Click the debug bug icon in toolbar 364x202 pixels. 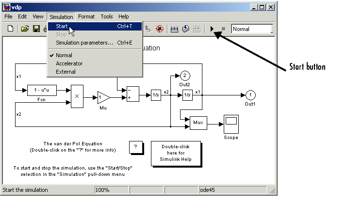coord(160,29)
